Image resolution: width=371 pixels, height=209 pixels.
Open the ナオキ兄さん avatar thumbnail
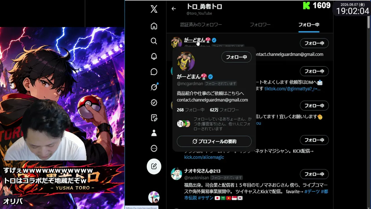pos(176,174)
